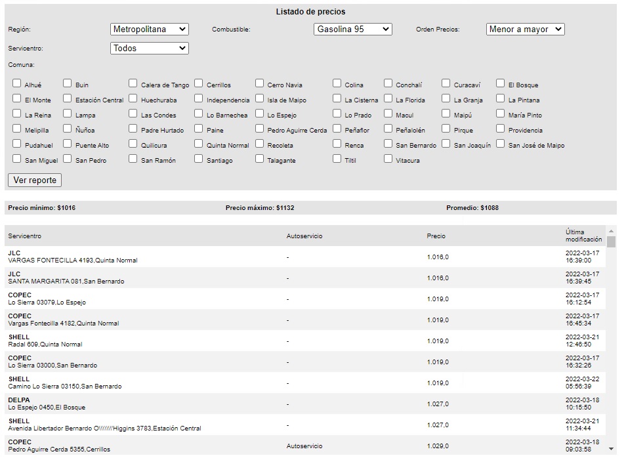This screenshot has width=626, height=460.
Task: Toggle the Cerrillos checkbox
Action: pos(199,84)
